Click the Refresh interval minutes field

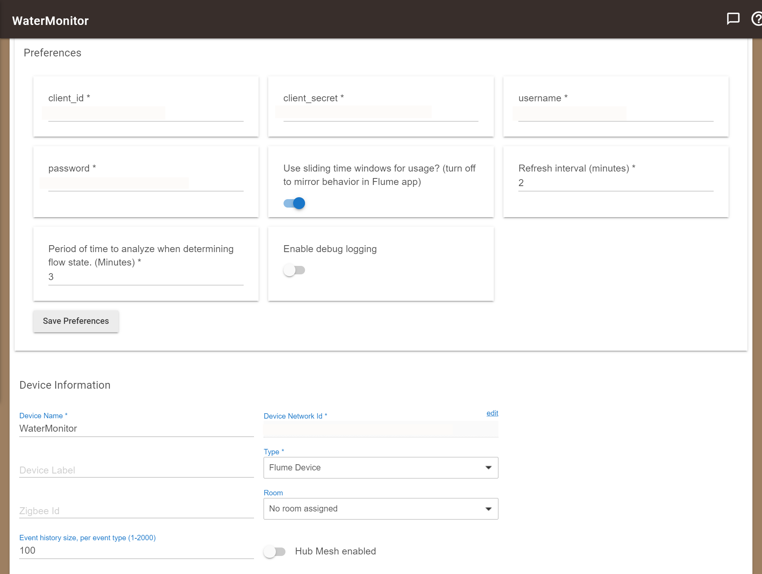click(616, 183)
